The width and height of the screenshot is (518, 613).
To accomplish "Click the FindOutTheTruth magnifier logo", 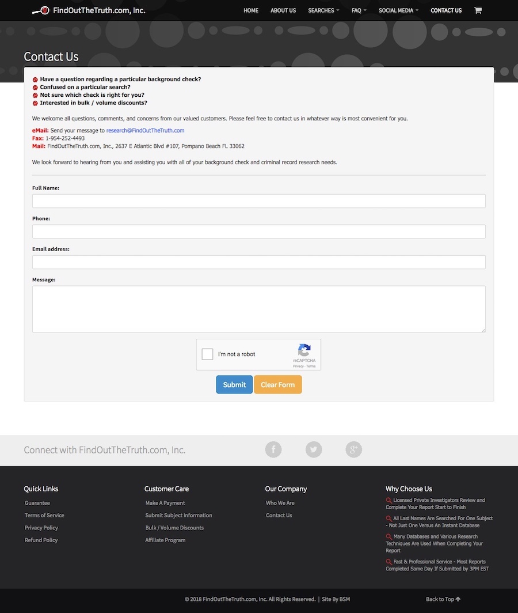I will pyautogui.click(x=41, y=10).
